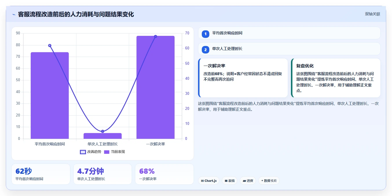This screenshot has height=196, width=392.
Task: Click the number 1 badge for 平均首次响应时间
Action: click(206, 34)
